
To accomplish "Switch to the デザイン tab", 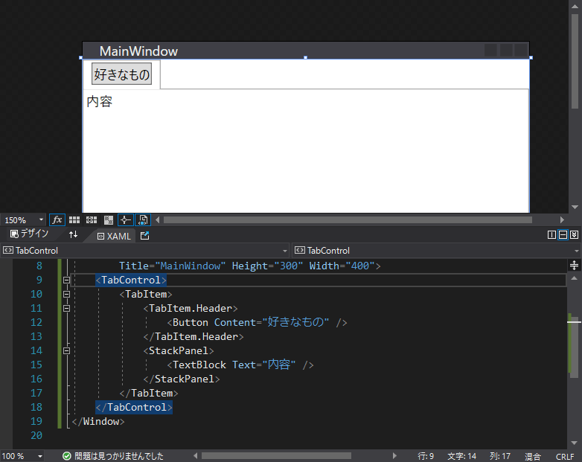I will pyautogui.click(x=29, y=234).
